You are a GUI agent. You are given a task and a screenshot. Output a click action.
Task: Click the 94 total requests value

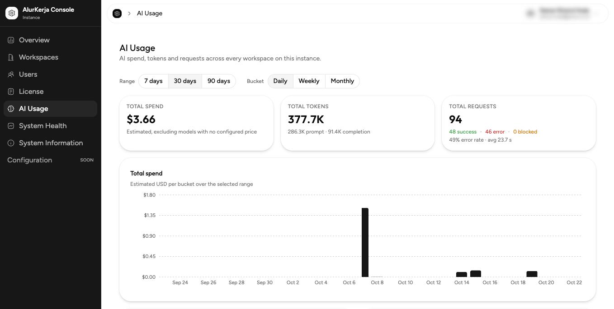click(x=455, y=120)
